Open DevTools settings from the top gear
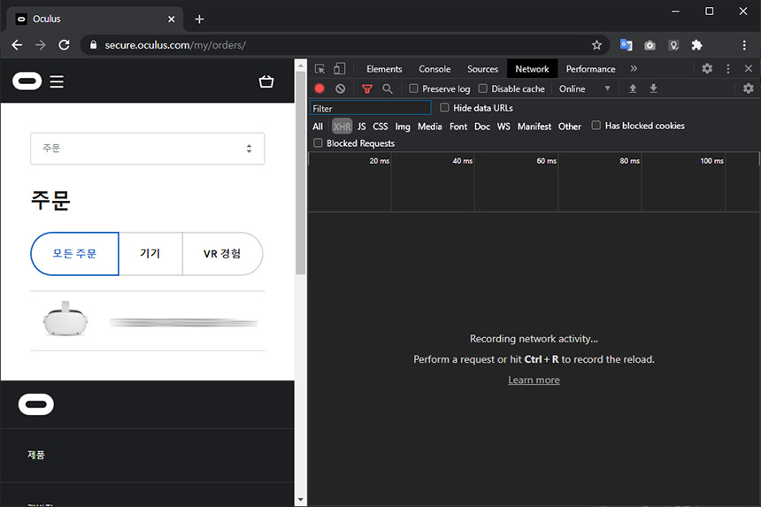The width and height of the screenshot is (761, 507). (x=707, y=68)
